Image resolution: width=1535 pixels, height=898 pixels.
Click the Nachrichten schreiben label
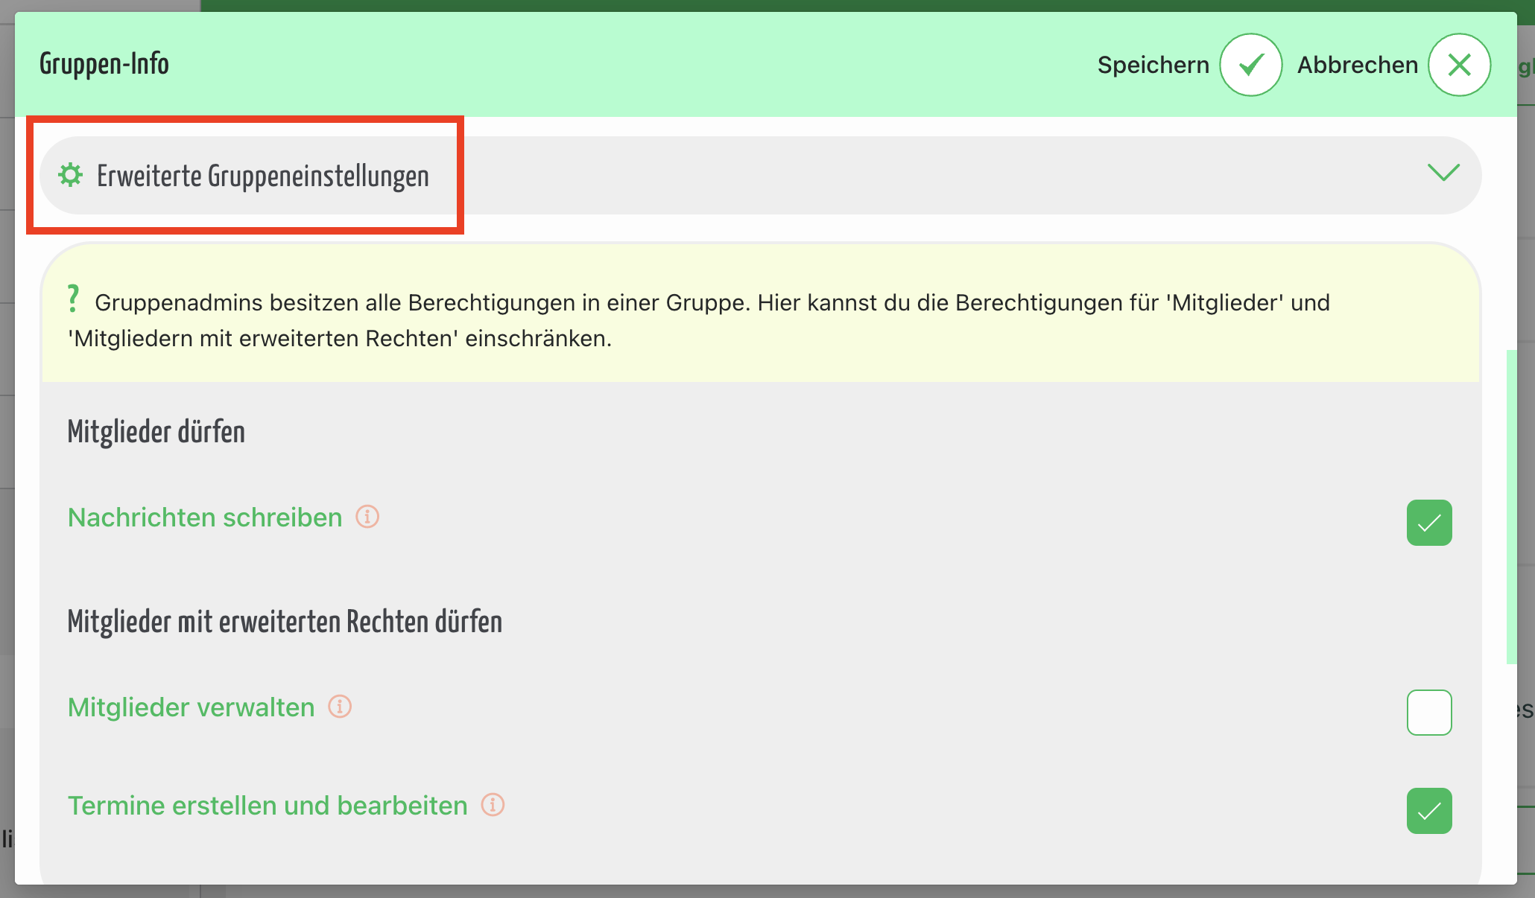pos(205,517)
